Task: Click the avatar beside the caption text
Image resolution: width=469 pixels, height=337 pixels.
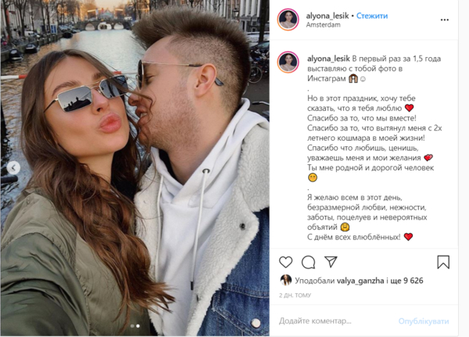Action: click(x=288, y=62)
